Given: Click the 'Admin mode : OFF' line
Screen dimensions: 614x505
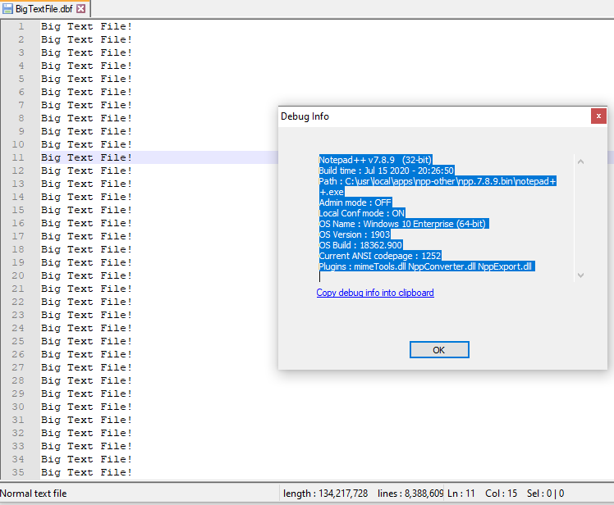Looking at the screenshot, I should pyautogui.click(x=355, y=202).
